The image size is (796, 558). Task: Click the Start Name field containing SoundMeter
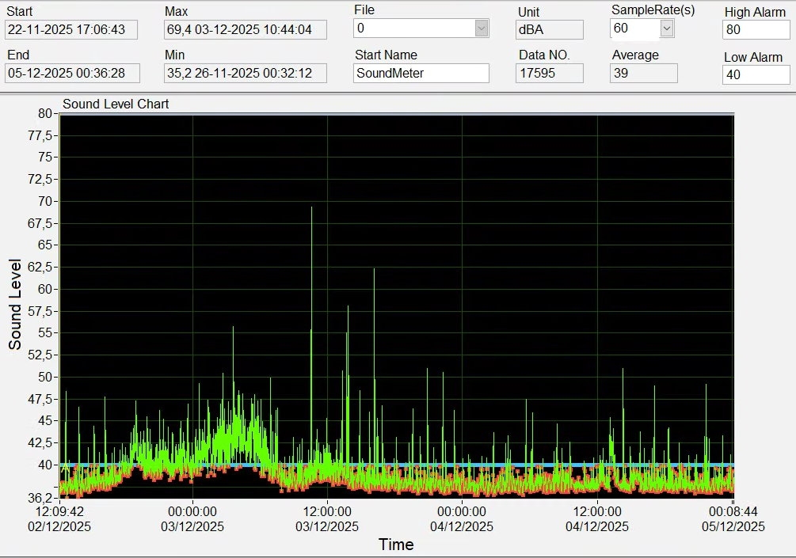point(421,73)
